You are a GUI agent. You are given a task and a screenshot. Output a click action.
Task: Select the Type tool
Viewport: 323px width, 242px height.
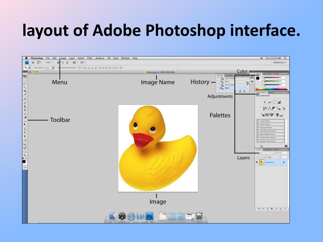(25, 132)
